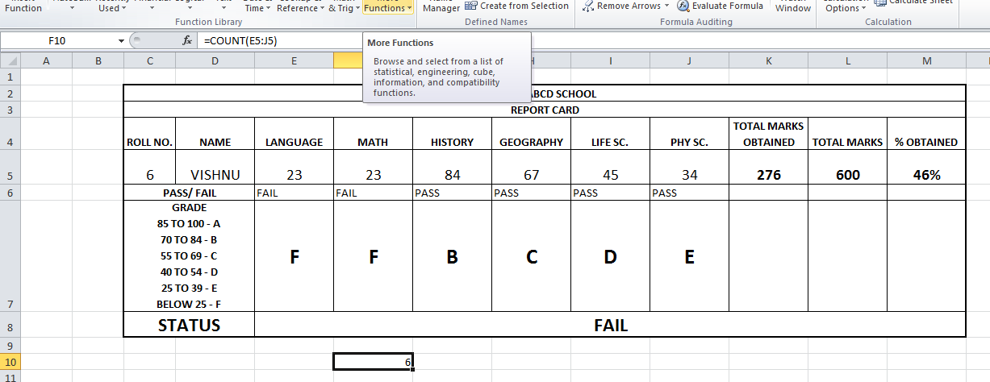
Task: Select the total obtained cell showing 276
Action: tap(768, 168)
